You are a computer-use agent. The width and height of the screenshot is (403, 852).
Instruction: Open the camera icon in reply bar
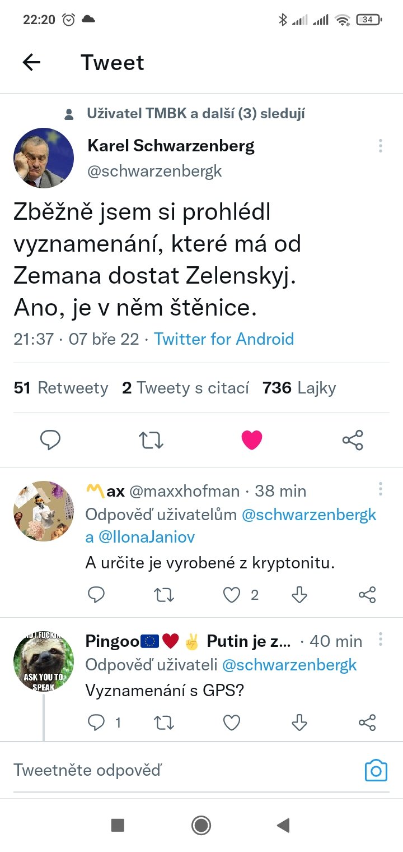pyautogui.click(x=376, y=771)
